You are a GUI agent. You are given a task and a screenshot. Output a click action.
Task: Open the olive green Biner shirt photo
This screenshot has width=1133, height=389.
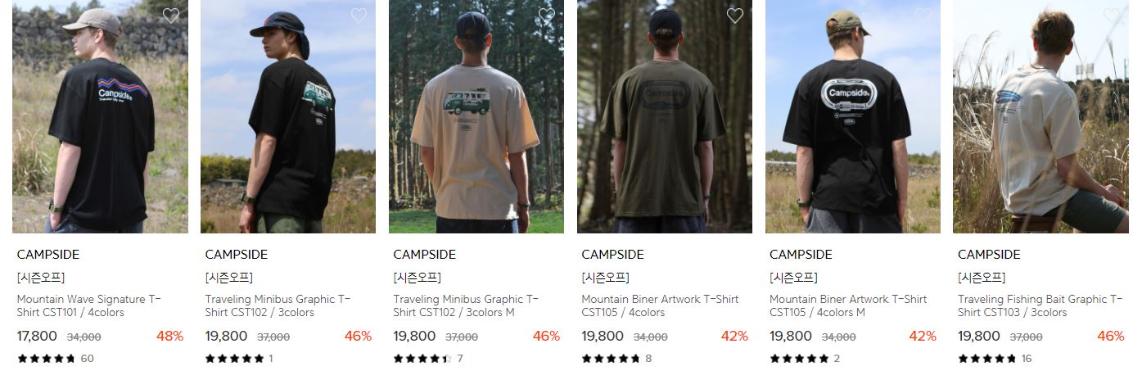click(x=665, y=116)
